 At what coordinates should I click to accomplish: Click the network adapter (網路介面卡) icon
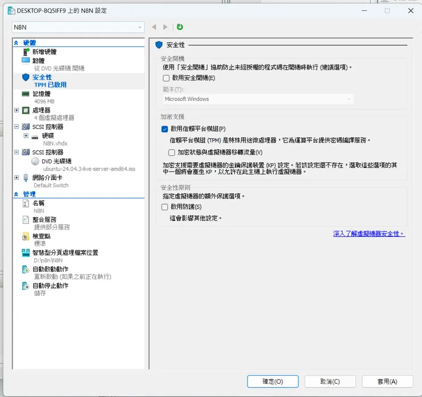point(26,178)
